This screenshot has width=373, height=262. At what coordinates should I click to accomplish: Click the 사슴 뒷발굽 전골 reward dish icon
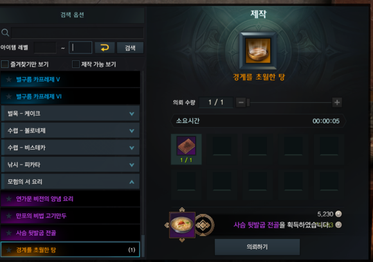coord(182,225)
